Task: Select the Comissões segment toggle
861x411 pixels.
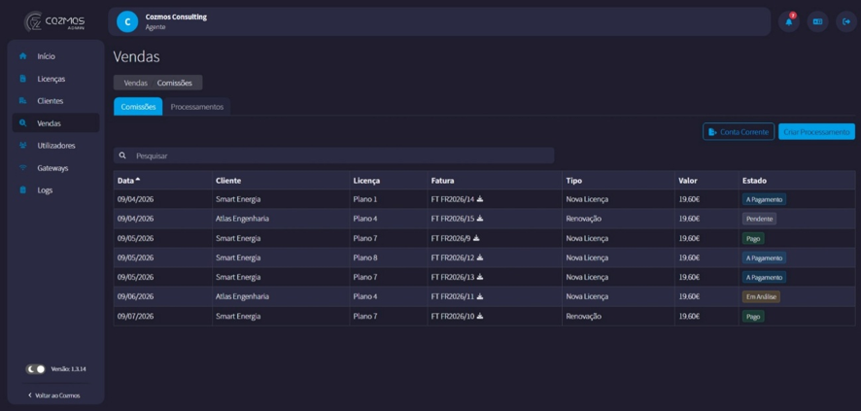Action: click(x=175, y=83)
